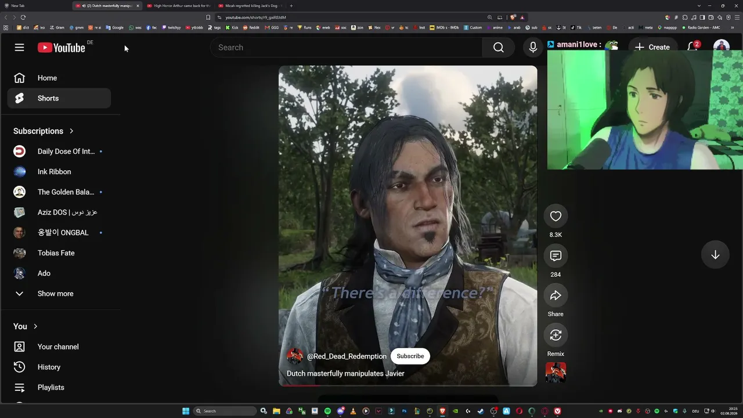This screenshot has width=743, height=418.
Task: Skip to the next Short arrow
Action: 715,254
